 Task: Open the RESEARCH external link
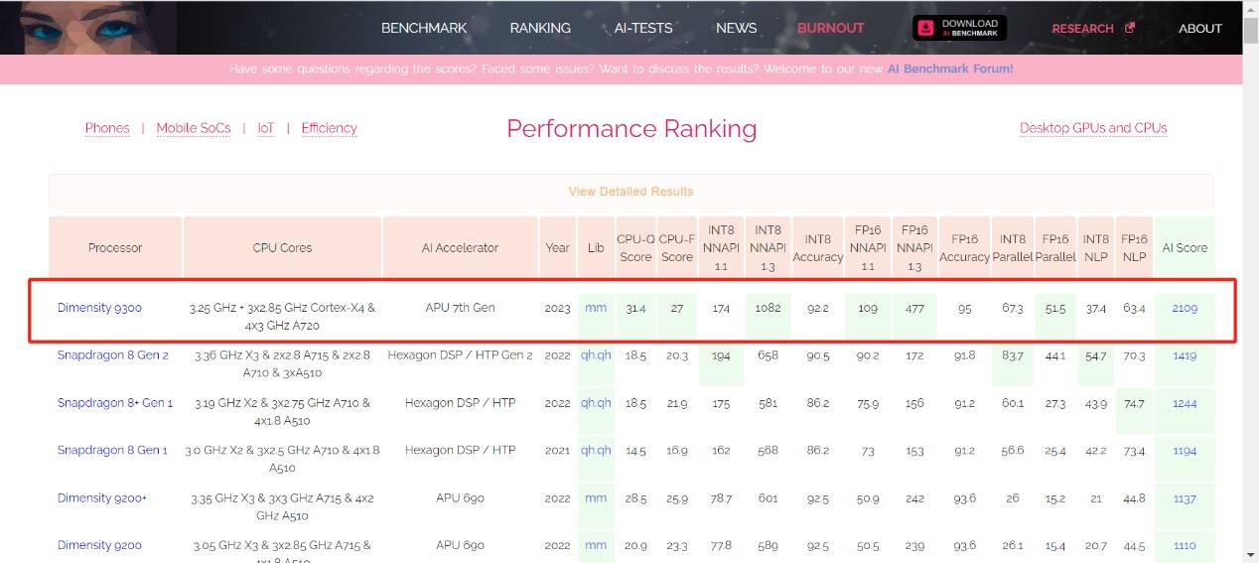click(1082, 28)
